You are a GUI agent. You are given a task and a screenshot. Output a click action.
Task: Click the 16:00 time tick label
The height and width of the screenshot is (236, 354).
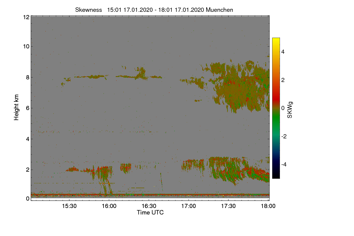(109, 206)
